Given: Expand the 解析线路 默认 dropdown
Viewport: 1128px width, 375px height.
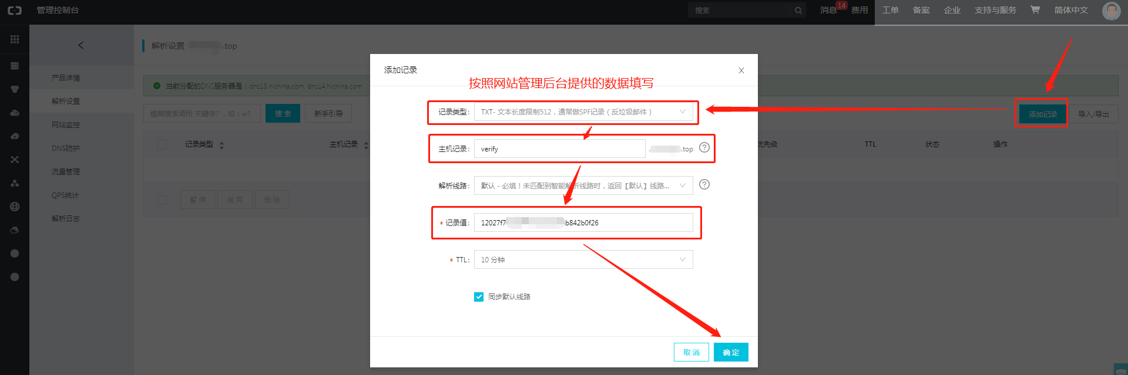Looking at the screenshot, I should coord(583,185).
